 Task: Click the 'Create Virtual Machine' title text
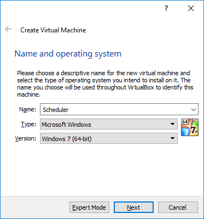coord(53,30)
